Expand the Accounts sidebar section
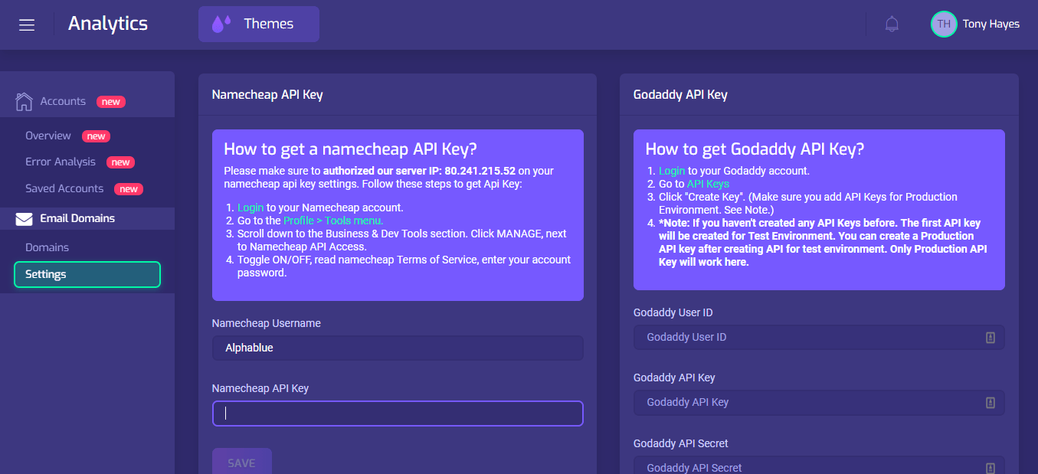This screenshot has height=474, width=1038. point(87,101)
